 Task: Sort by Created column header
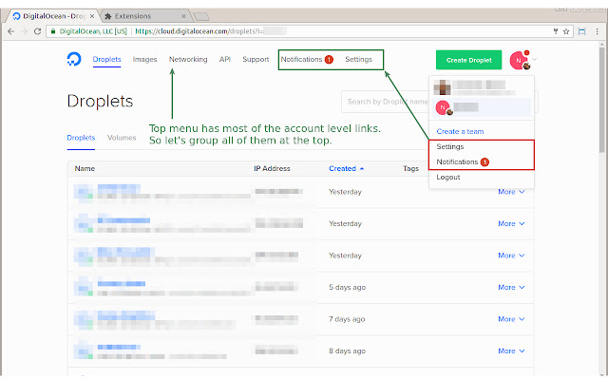(x=342, y=169)
